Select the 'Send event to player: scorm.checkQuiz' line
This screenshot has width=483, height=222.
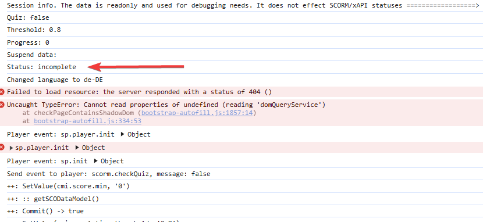109,174
